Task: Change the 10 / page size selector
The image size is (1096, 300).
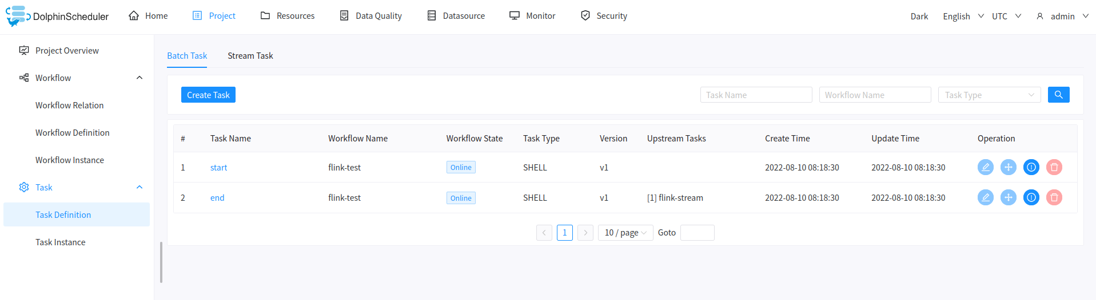Action: (x=625, y=233)
